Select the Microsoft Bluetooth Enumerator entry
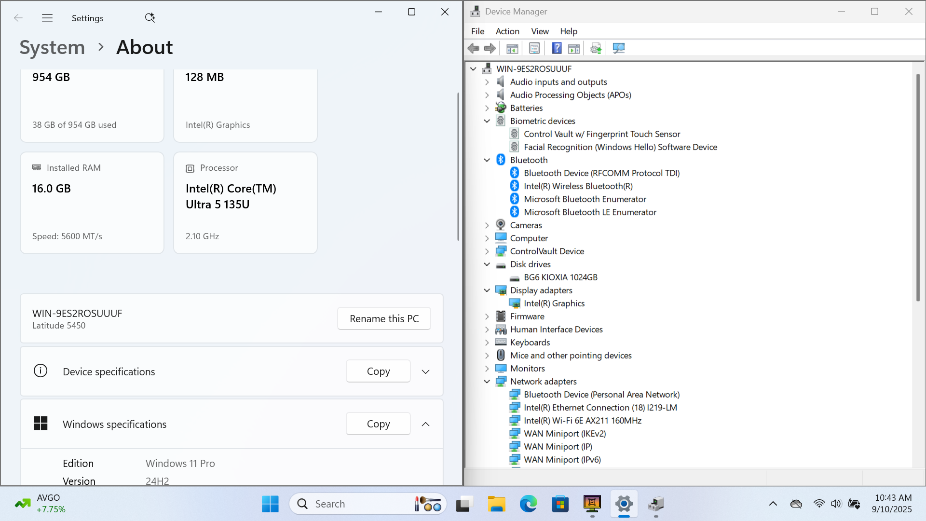926x521 pixels. (x=585, y=199)
